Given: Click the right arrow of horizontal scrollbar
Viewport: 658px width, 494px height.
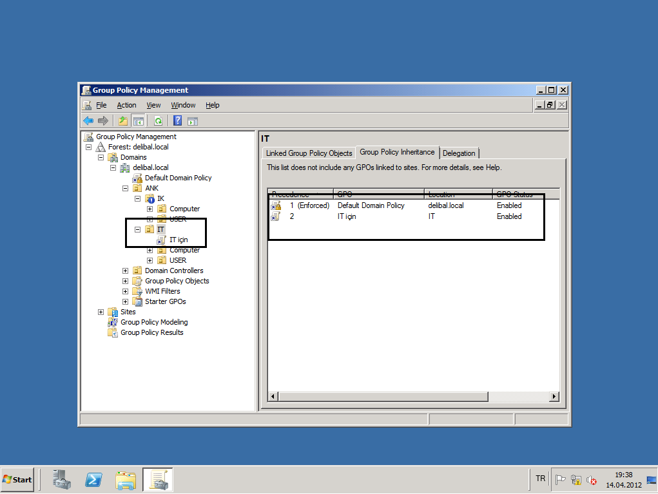Looking at the screenshot, I should point(555,397).
